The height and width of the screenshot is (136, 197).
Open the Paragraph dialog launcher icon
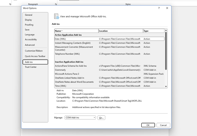click(x=55, y=4)
